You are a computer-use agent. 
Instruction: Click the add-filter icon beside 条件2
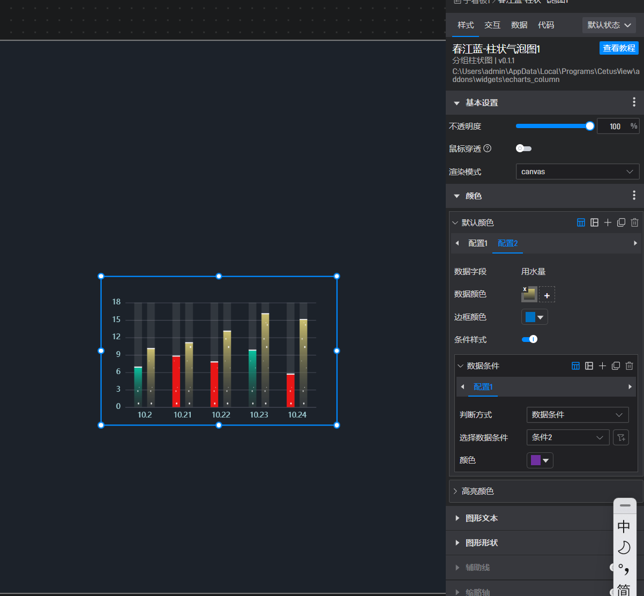pyautogui.click(x=620, y=437)
